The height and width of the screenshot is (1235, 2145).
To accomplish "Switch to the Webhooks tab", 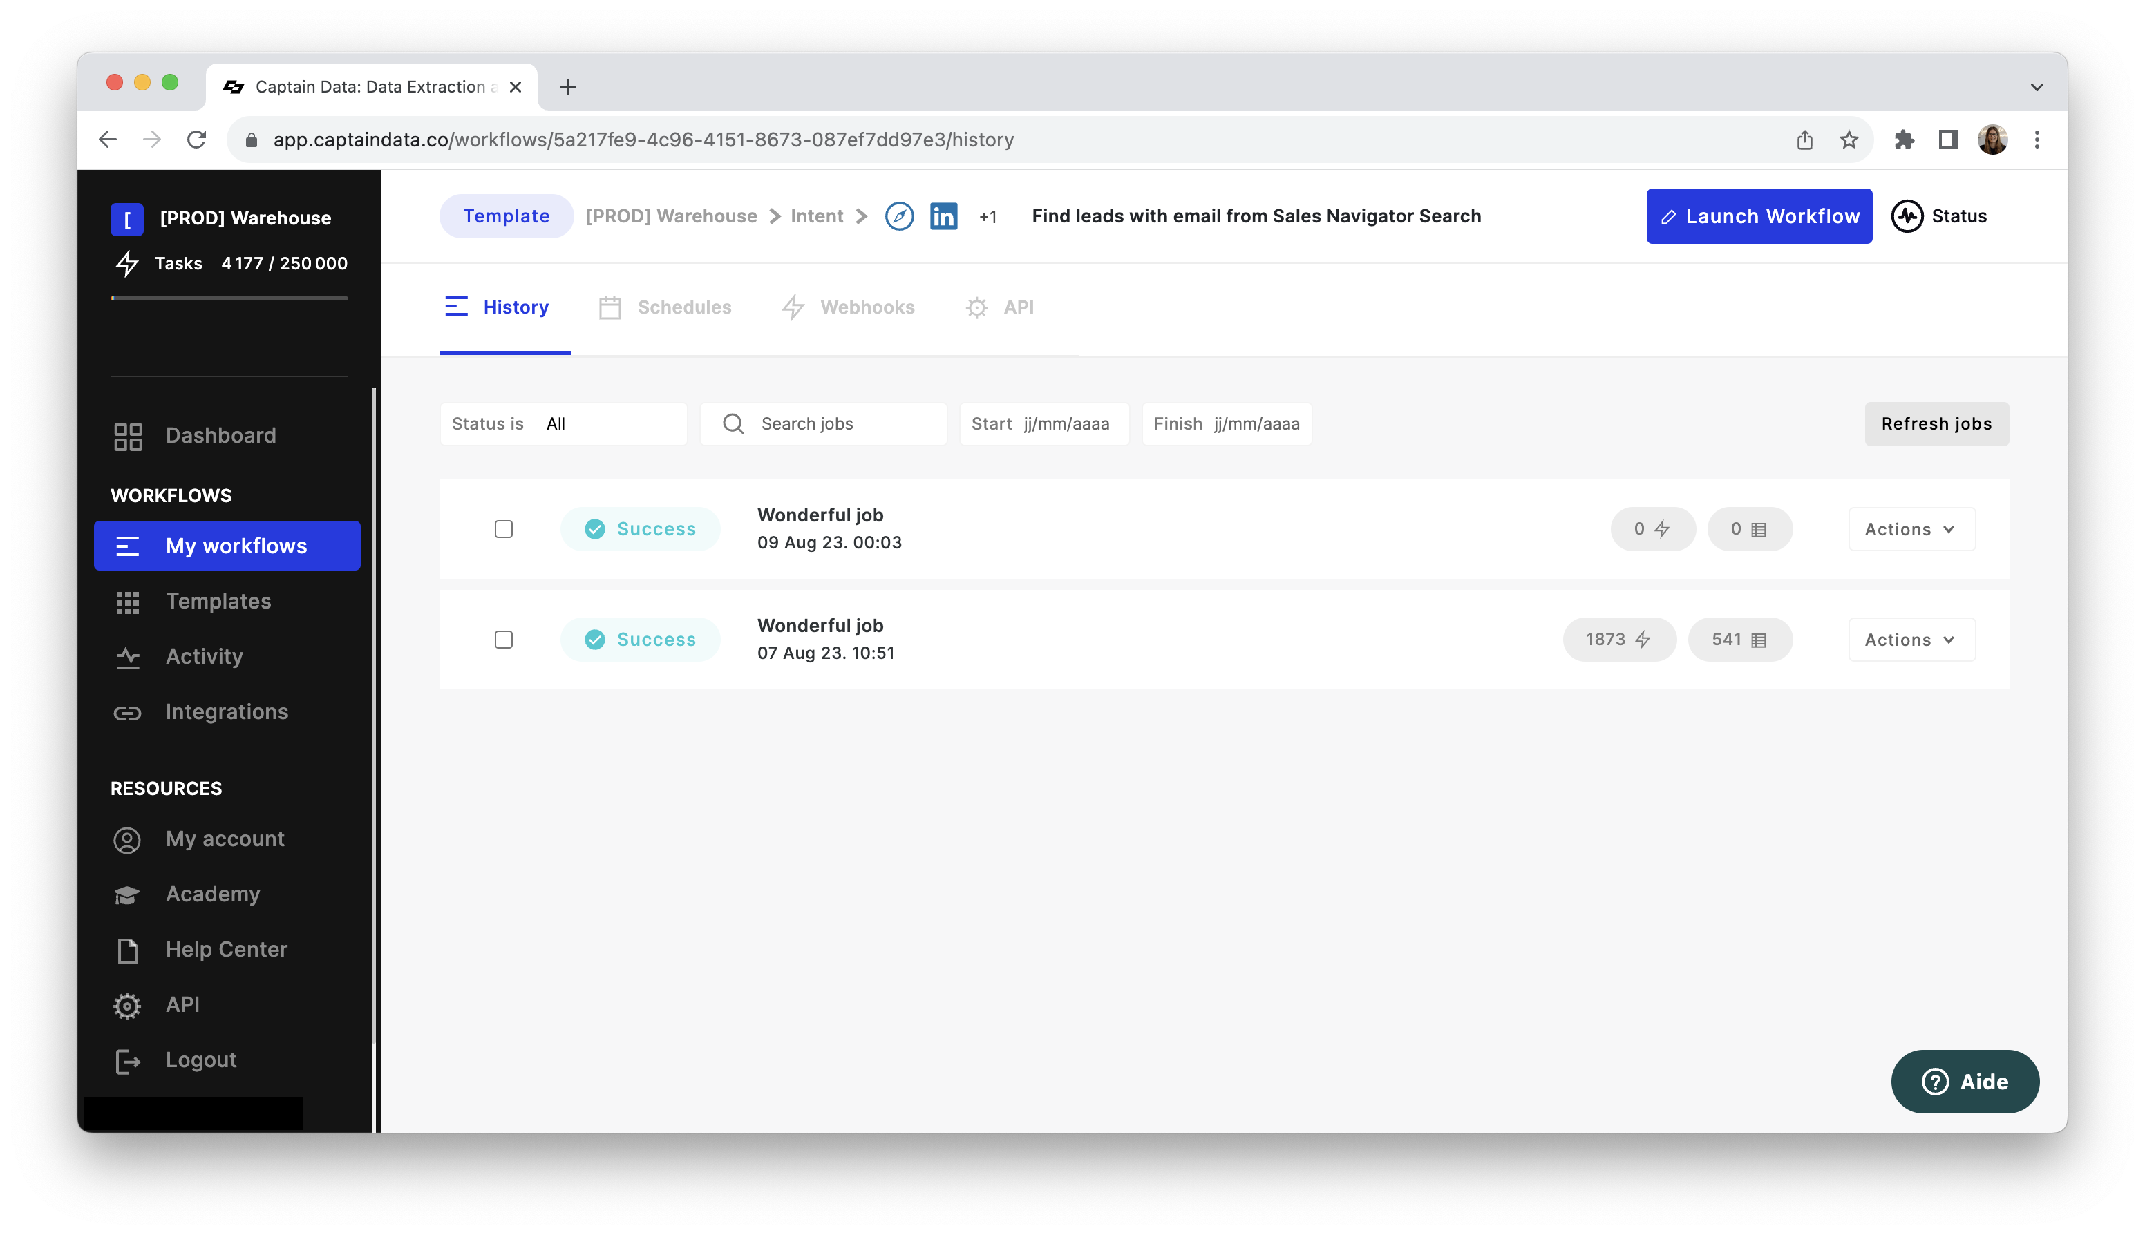I will pyautogui.click(x=848, y=307).
